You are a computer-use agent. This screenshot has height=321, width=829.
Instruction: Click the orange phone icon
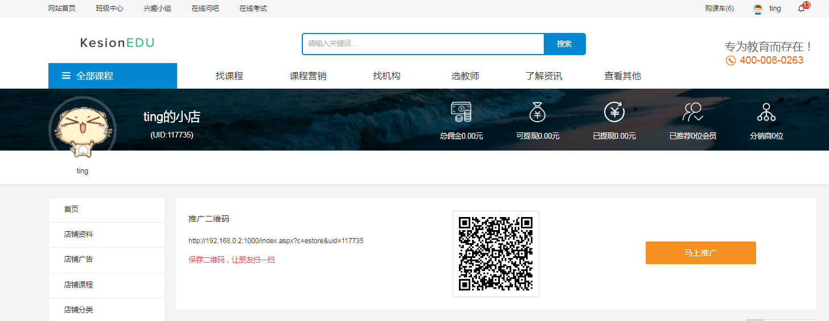730,61
